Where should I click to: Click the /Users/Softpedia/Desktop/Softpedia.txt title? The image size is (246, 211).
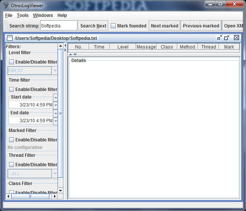pyautogui.click(x=56, y=38)
